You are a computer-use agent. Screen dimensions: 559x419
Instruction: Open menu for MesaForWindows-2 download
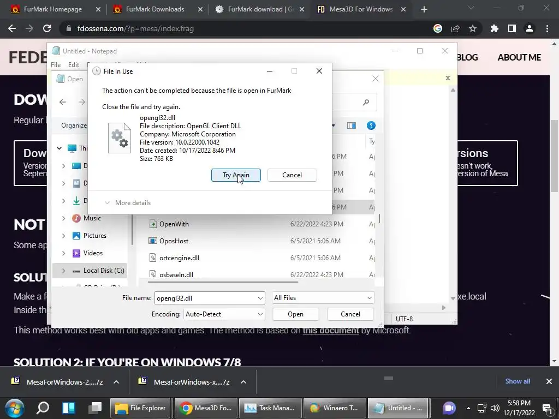click(x=116, y=382)
